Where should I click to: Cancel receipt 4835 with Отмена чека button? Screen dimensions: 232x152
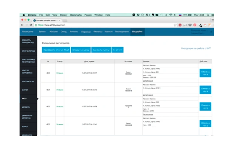click(x=205, y=73)
